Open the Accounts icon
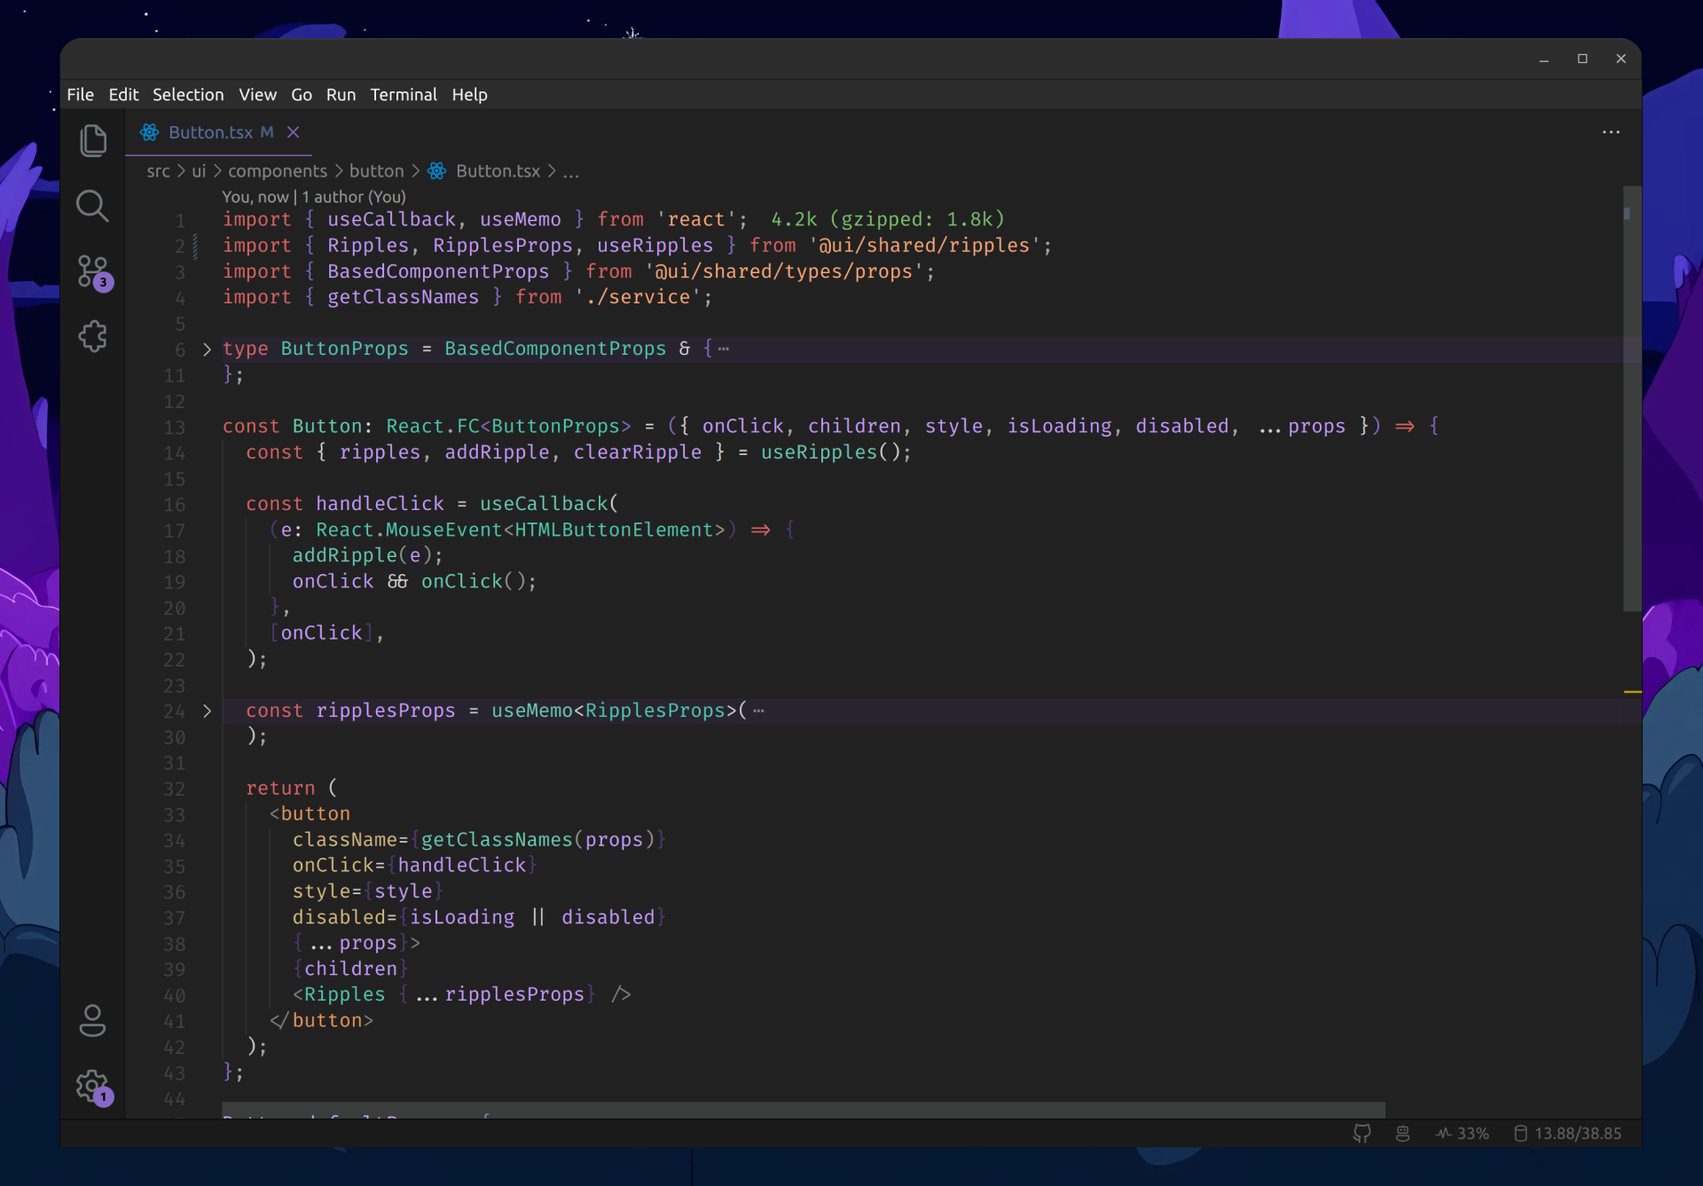The image size is (1703, 1186). 92,1021
